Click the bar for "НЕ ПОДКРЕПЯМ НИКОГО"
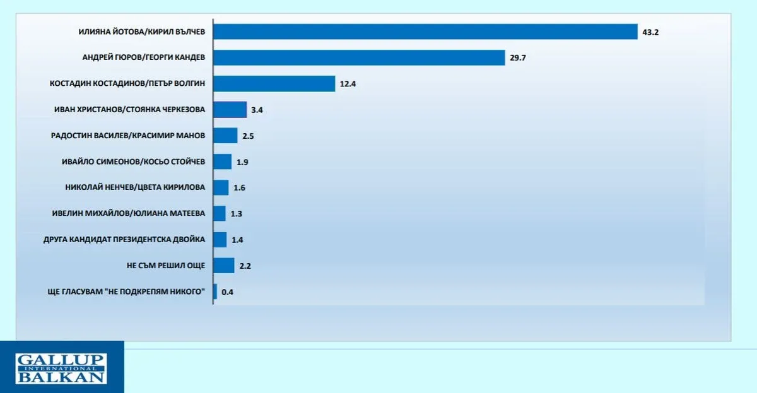The height and width of the screenshot is (393, 757). pos(216,291)
